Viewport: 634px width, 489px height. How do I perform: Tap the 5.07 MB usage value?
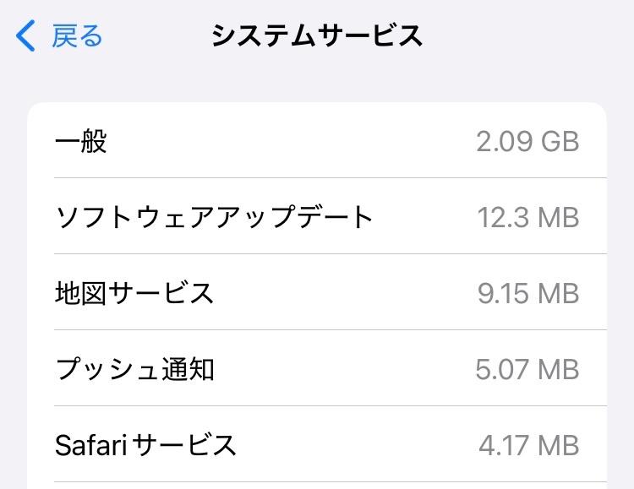tap(527, 369)
